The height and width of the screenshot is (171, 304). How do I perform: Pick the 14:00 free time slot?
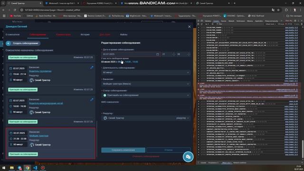tap(128, 62)
